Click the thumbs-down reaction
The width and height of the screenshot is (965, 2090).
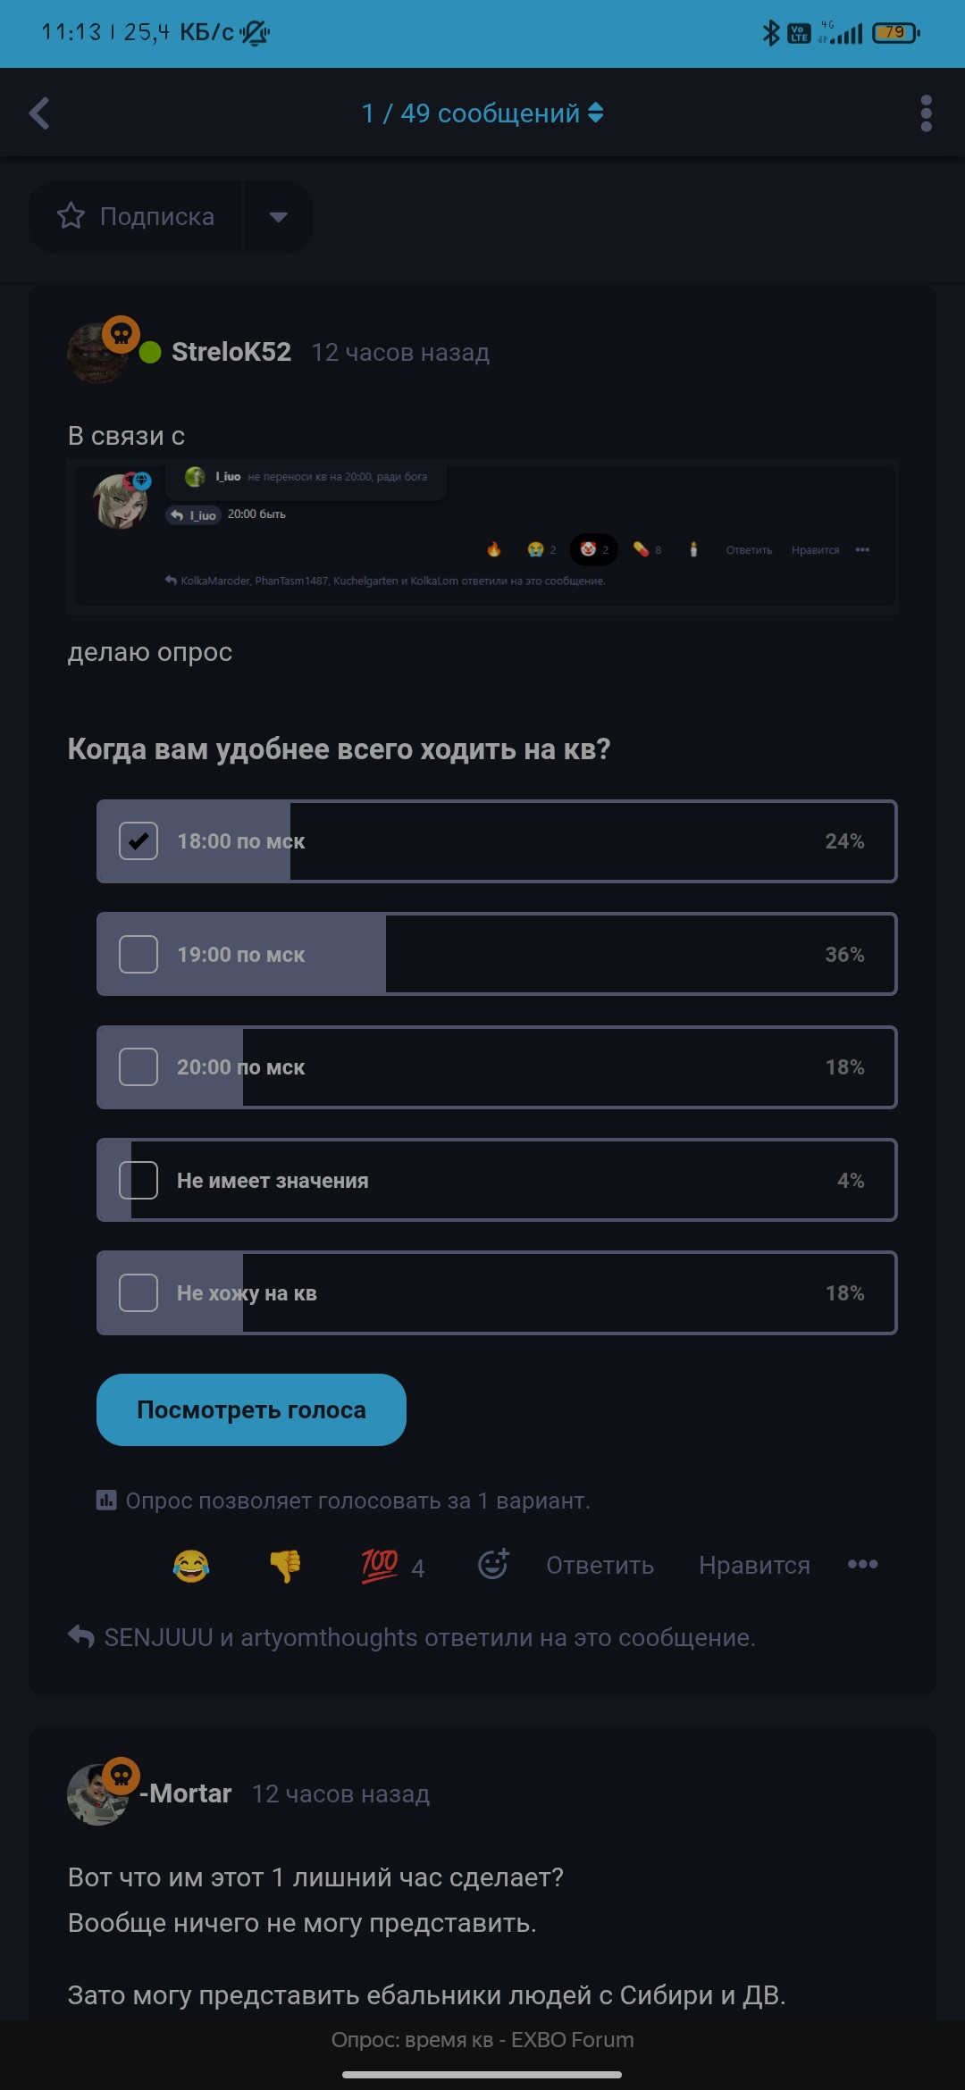click(x=285, y=1566)
